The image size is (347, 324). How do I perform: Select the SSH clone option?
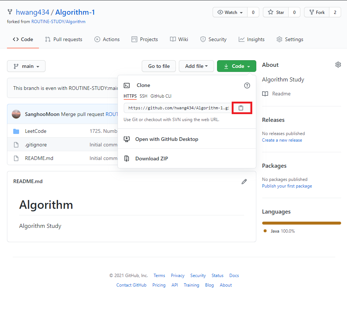144,96
